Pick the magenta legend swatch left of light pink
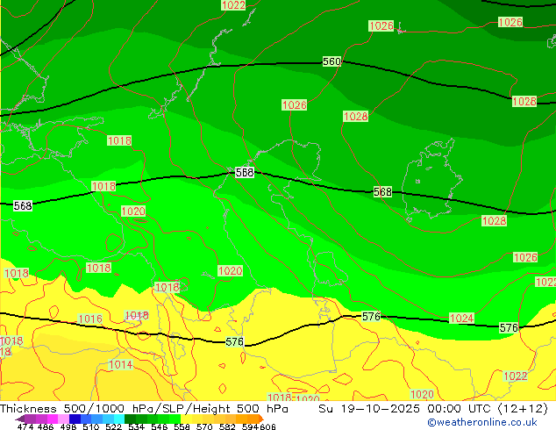The width and height of the screenshot is (556, 430). pyautogui.click(x=53, y=419)
